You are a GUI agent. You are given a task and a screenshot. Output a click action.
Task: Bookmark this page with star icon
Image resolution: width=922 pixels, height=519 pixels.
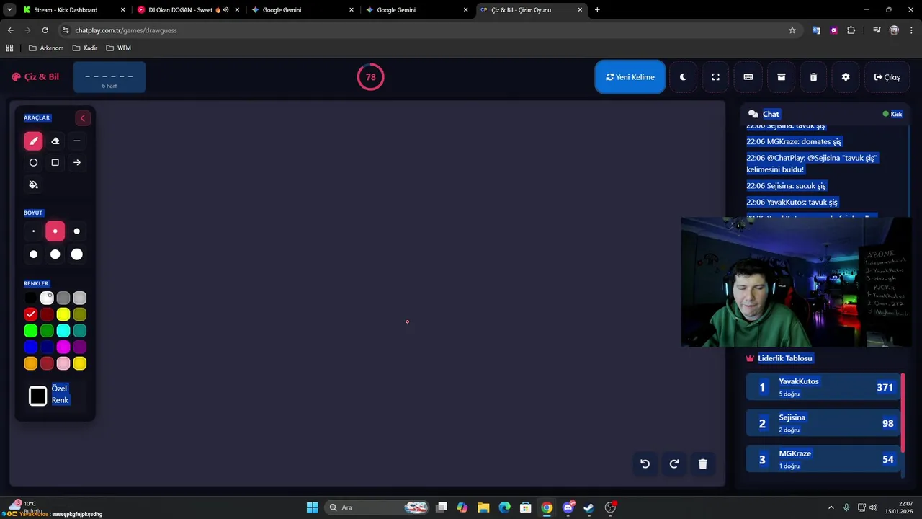click(792, 30)
